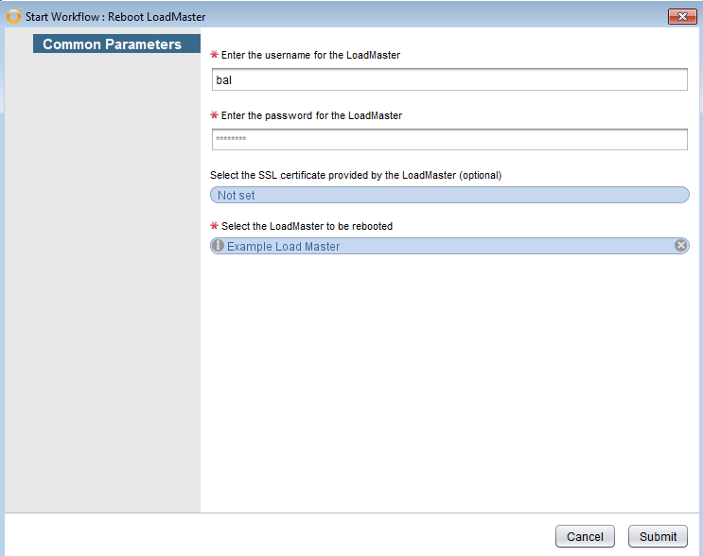
Task: Click the 'Select the SSL certificate' label
Action: pyautogui.click(x=356, y=175)
